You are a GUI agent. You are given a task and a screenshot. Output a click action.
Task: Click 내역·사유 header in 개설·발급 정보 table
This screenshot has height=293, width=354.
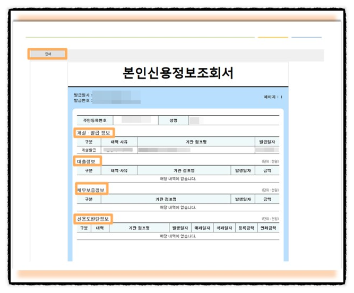click(x=119, y=142)
